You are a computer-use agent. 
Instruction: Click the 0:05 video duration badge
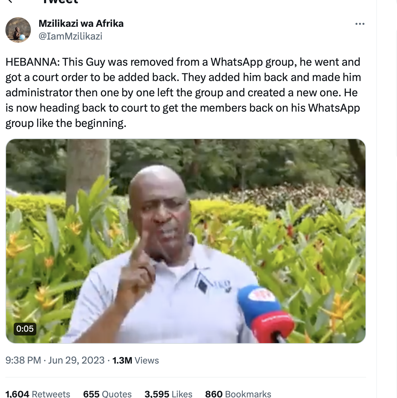[x=25, y=329]
